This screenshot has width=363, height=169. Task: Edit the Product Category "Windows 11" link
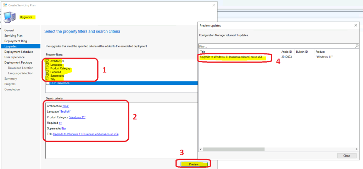click(77, 117)
